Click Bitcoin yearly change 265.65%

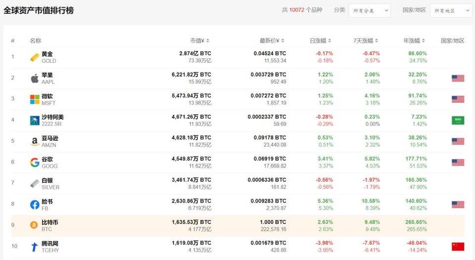(x=416, y=222)
